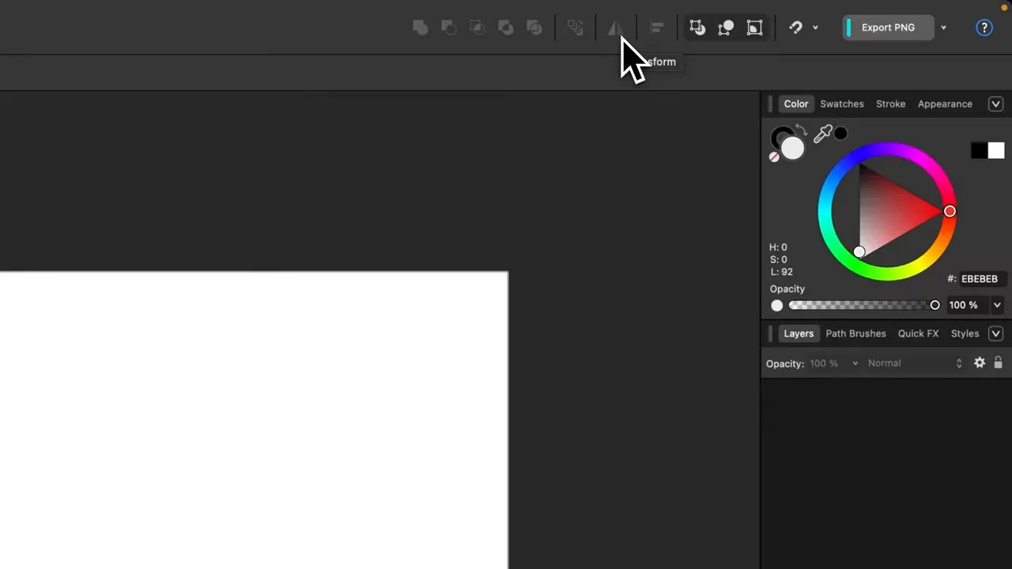Screen dimensions: 1012x569
Task: Open the layer opacity dropdown arrow
Action: (x=855, y=364)
